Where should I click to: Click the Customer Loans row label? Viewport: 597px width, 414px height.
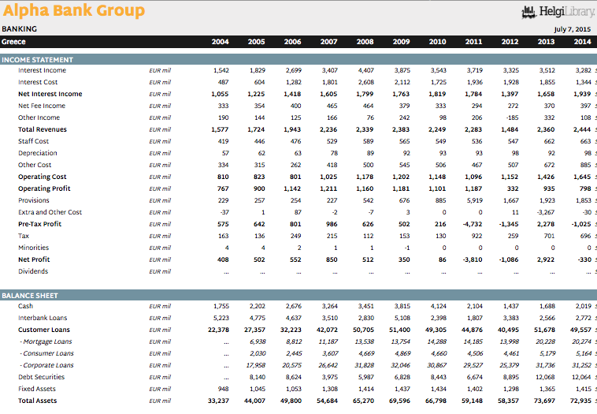[44, 330]
